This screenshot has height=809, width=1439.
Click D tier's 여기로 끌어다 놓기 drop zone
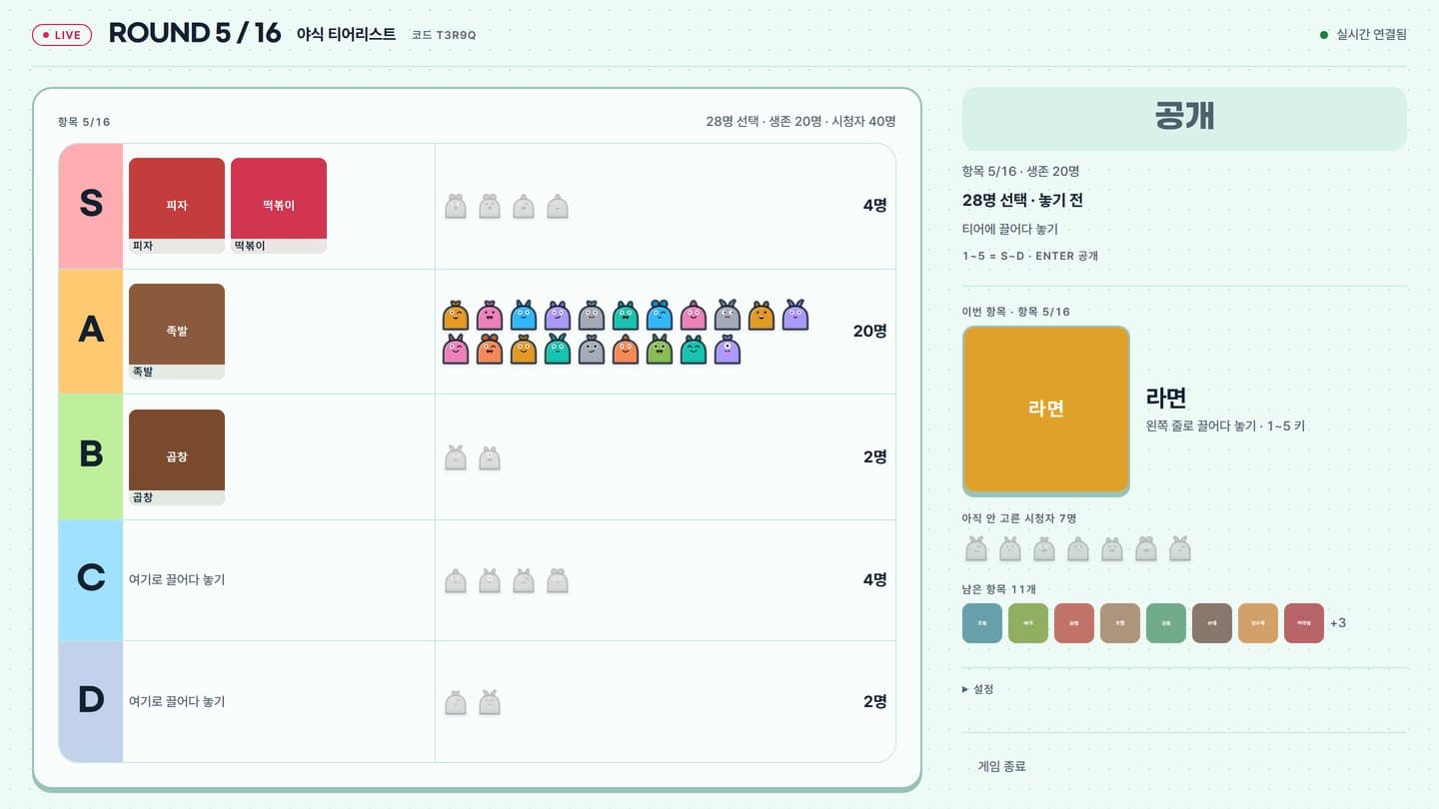[177, 701]
